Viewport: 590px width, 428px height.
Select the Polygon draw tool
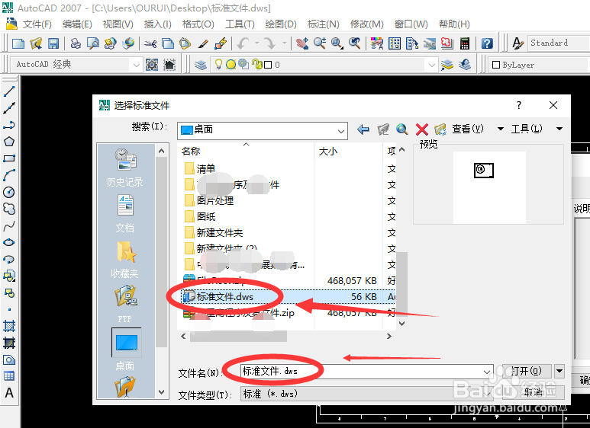click(9, 142)
